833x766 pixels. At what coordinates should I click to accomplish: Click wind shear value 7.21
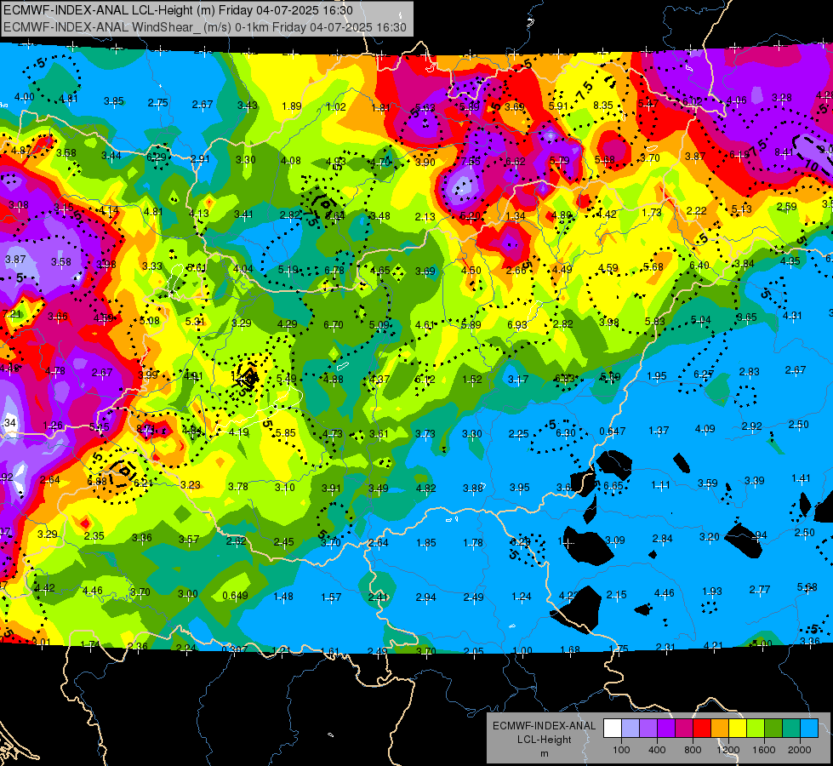click(x=12, y=313)
